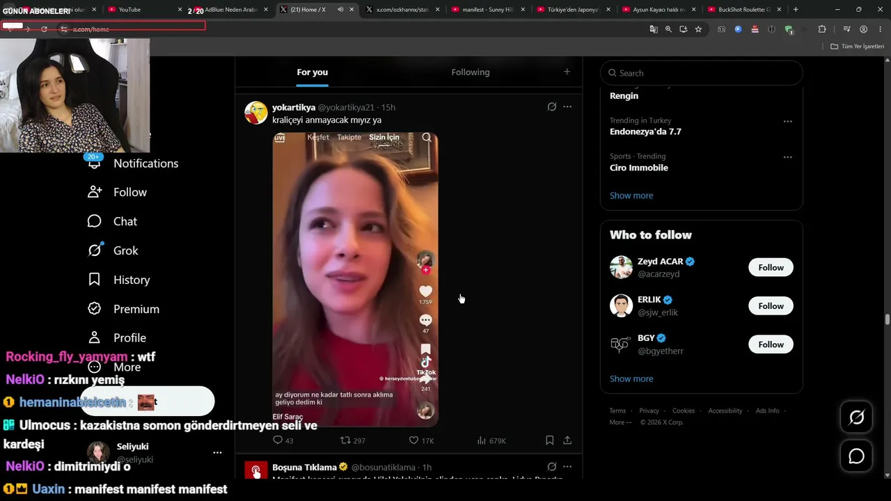Show more in Who to follow
Viewport: 891px width, 501px height.
click(x=631, y=379)
